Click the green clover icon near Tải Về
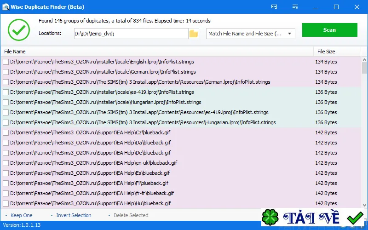The height and width of the screenshot is (230, 368). point(270,217)
